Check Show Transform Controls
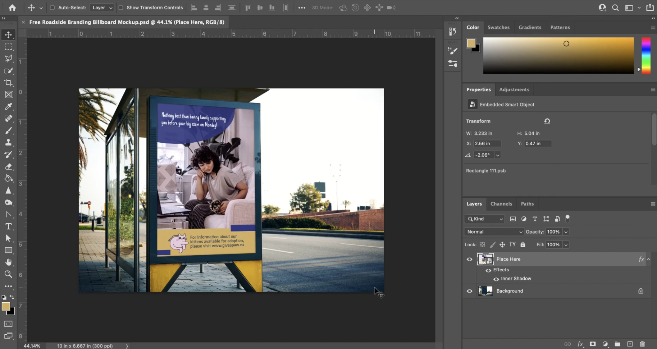 [121, 8]
